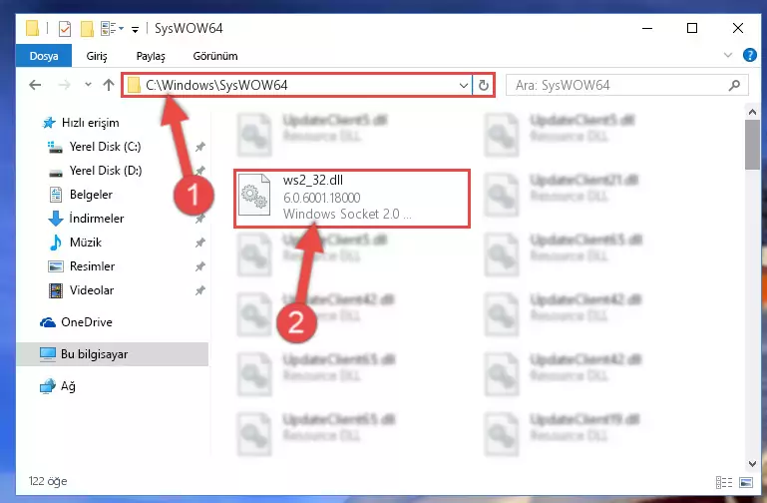Click pin icon next to Yerel Disk (C:)
Screen dimensions: 767x503
(200, 147)
